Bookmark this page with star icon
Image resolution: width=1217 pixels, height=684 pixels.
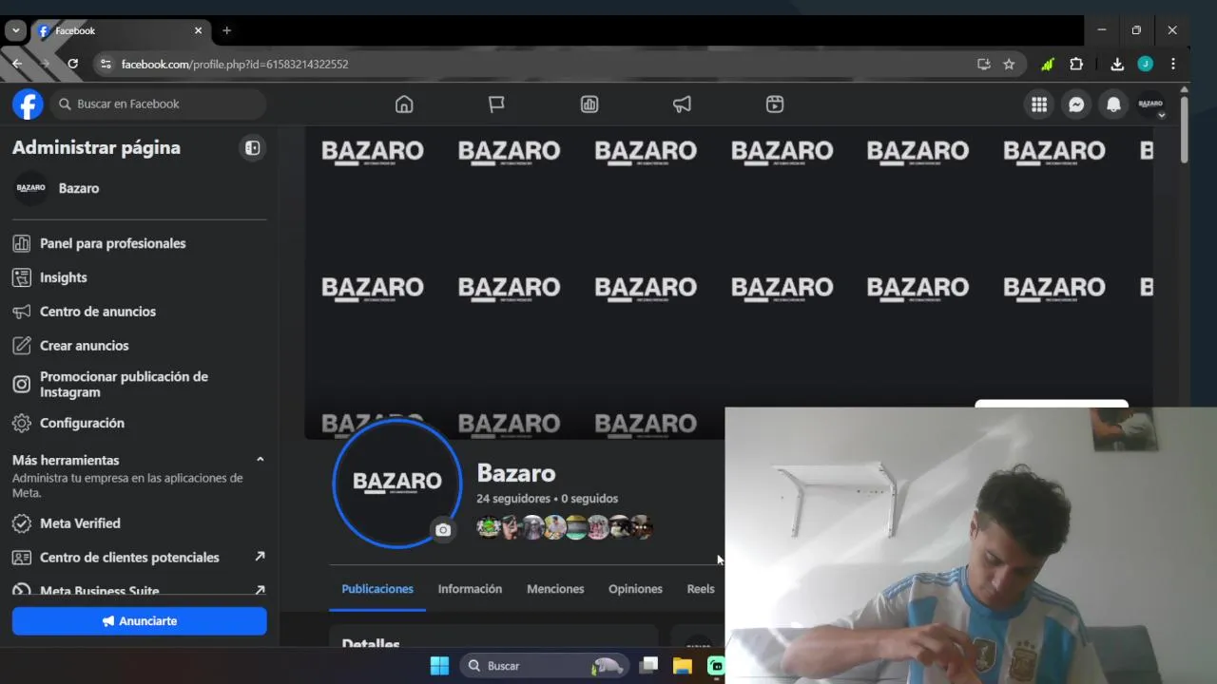(x=1009, y=64)
